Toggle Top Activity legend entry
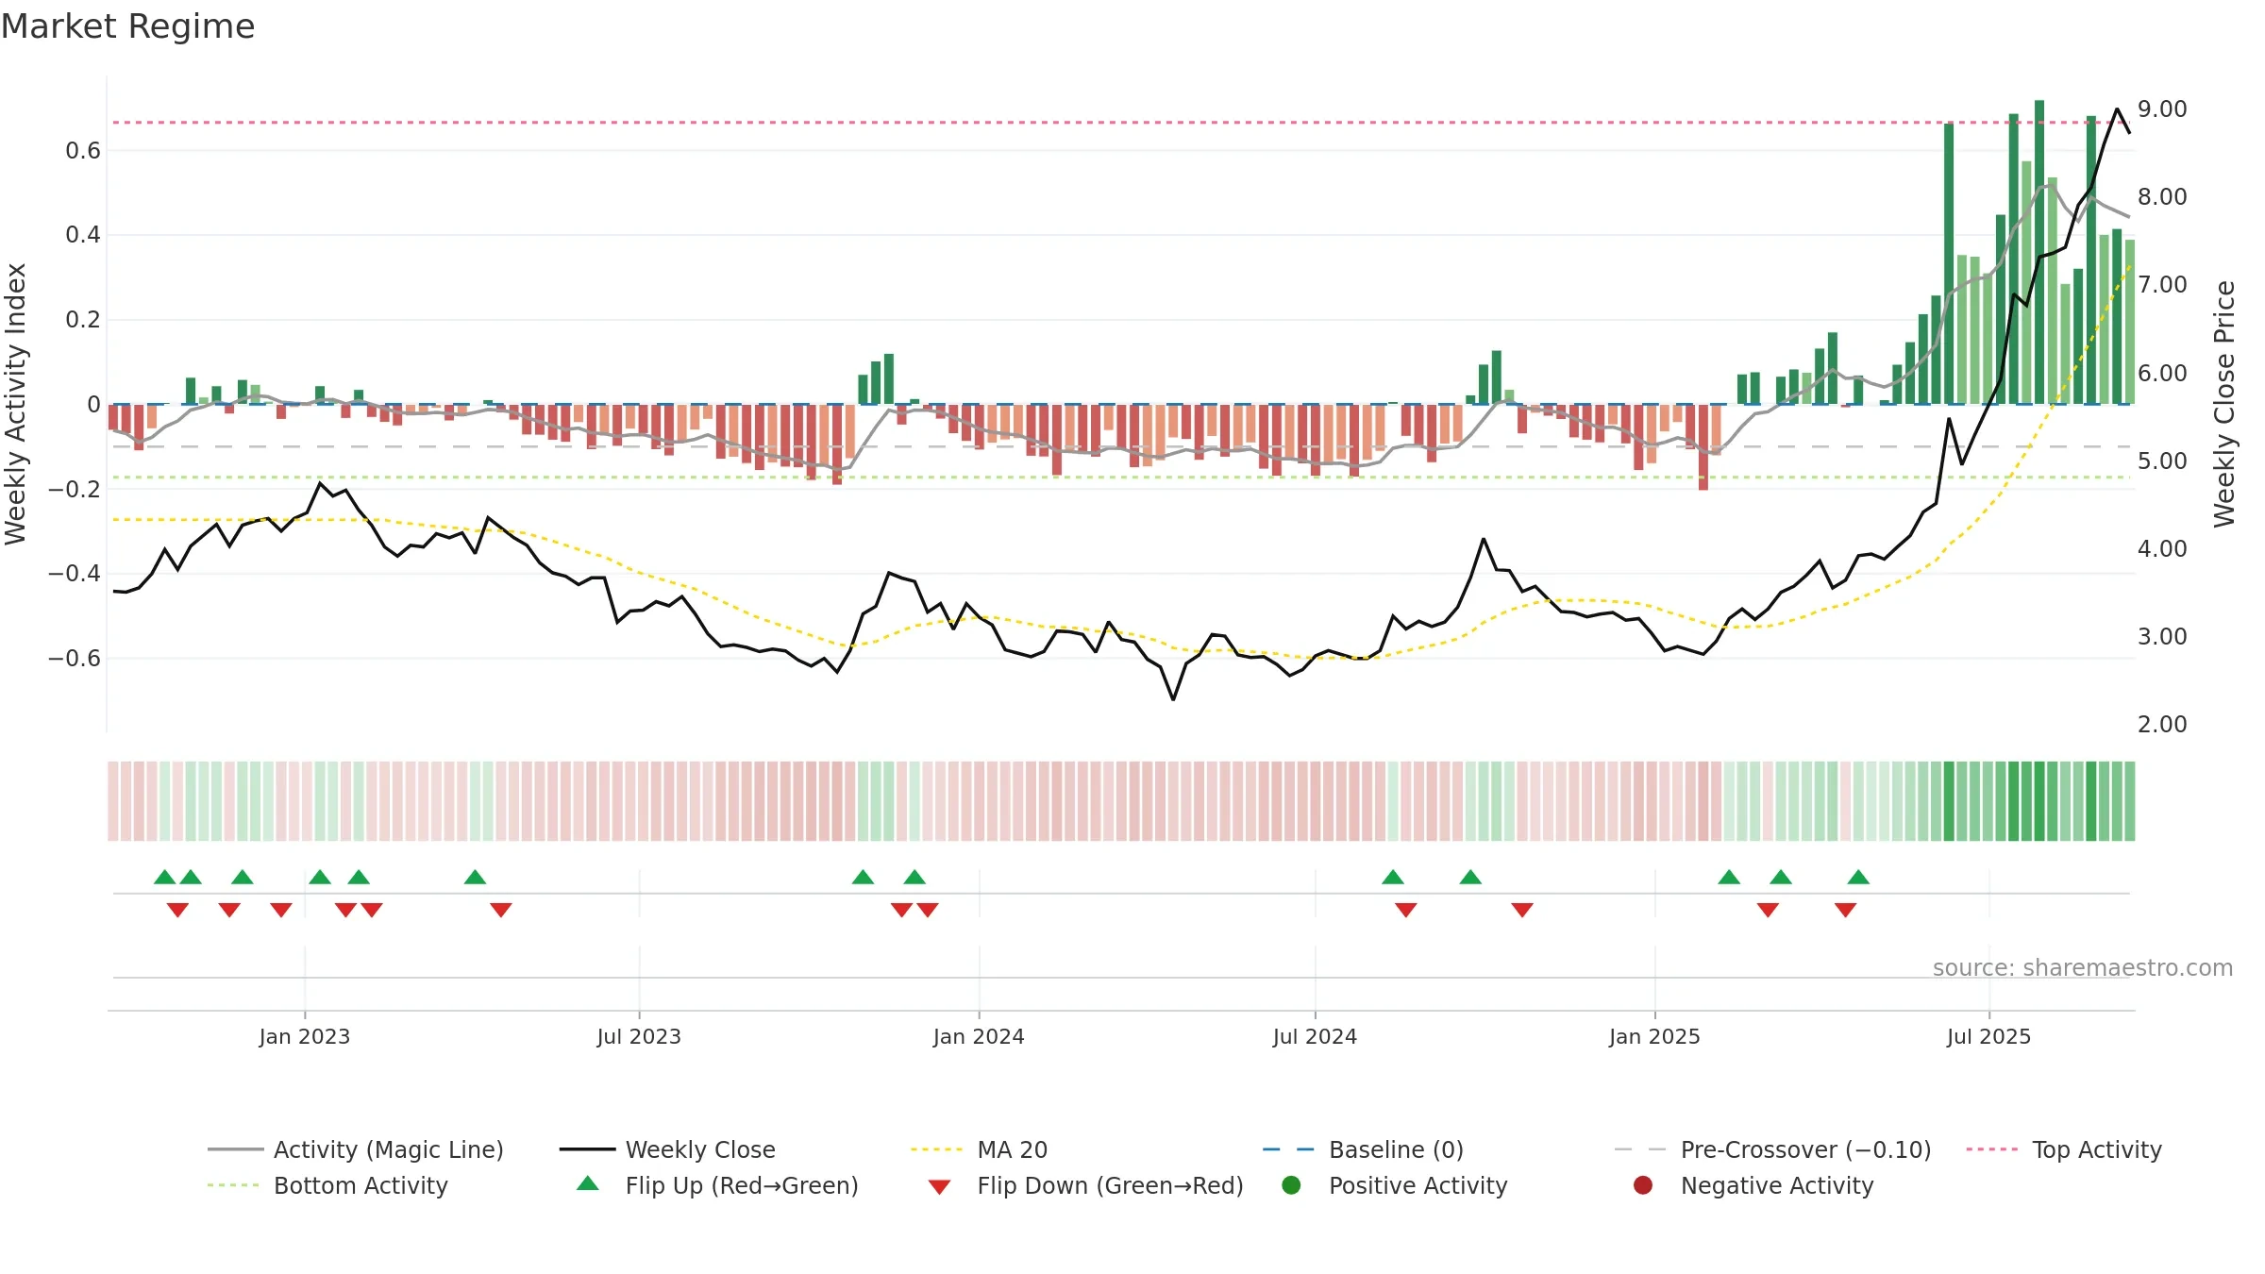The width and height of the screenshot is (2265, 1274). (2064, 1149)
